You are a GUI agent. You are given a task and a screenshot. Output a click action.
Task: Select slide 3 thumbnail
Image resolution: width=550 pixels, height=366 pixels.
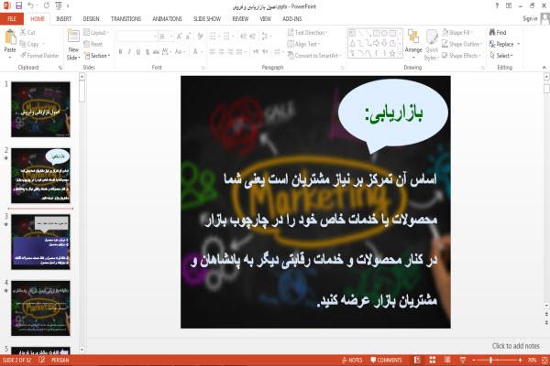[40, 242]
